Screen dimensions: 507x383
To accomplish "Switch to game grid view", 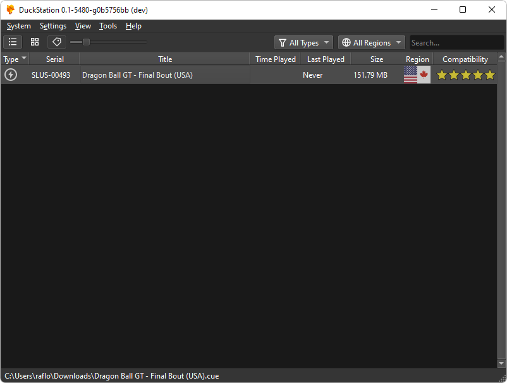I will [x=35, y=42].
